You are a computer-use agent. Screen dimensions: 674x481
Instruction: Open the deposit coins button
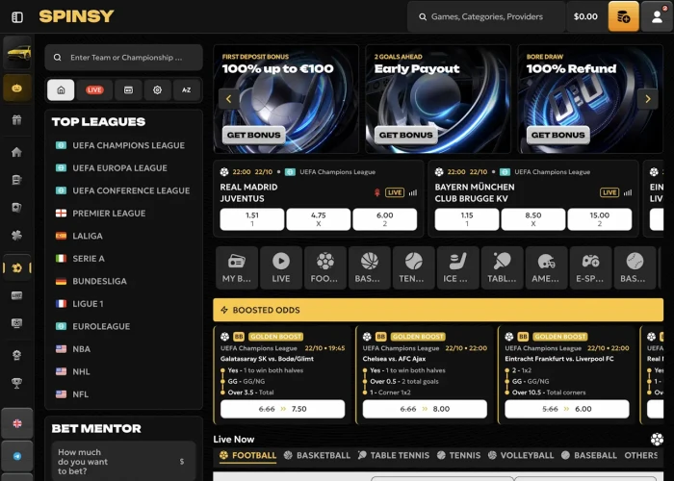click(623, 16)
